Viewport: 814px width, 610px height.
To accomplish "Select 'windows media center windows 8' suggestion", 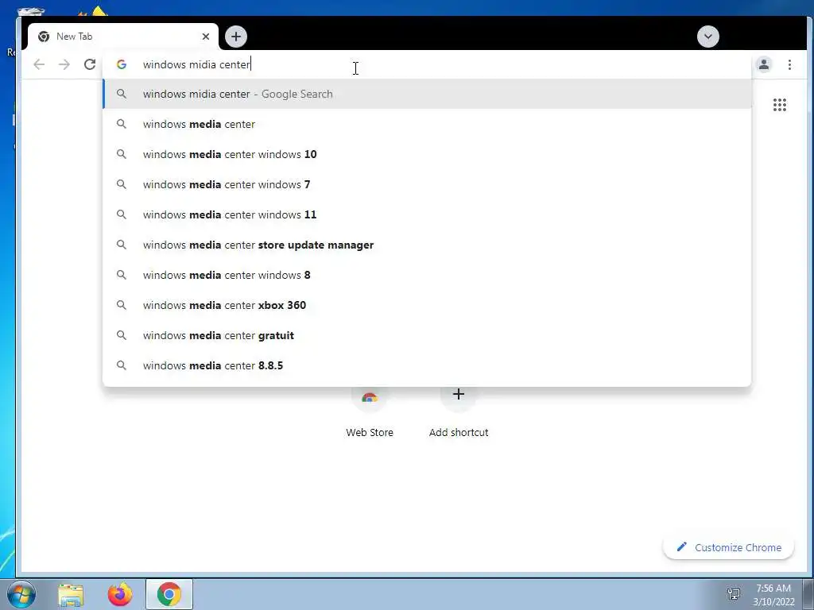I will tap(427, 275).
